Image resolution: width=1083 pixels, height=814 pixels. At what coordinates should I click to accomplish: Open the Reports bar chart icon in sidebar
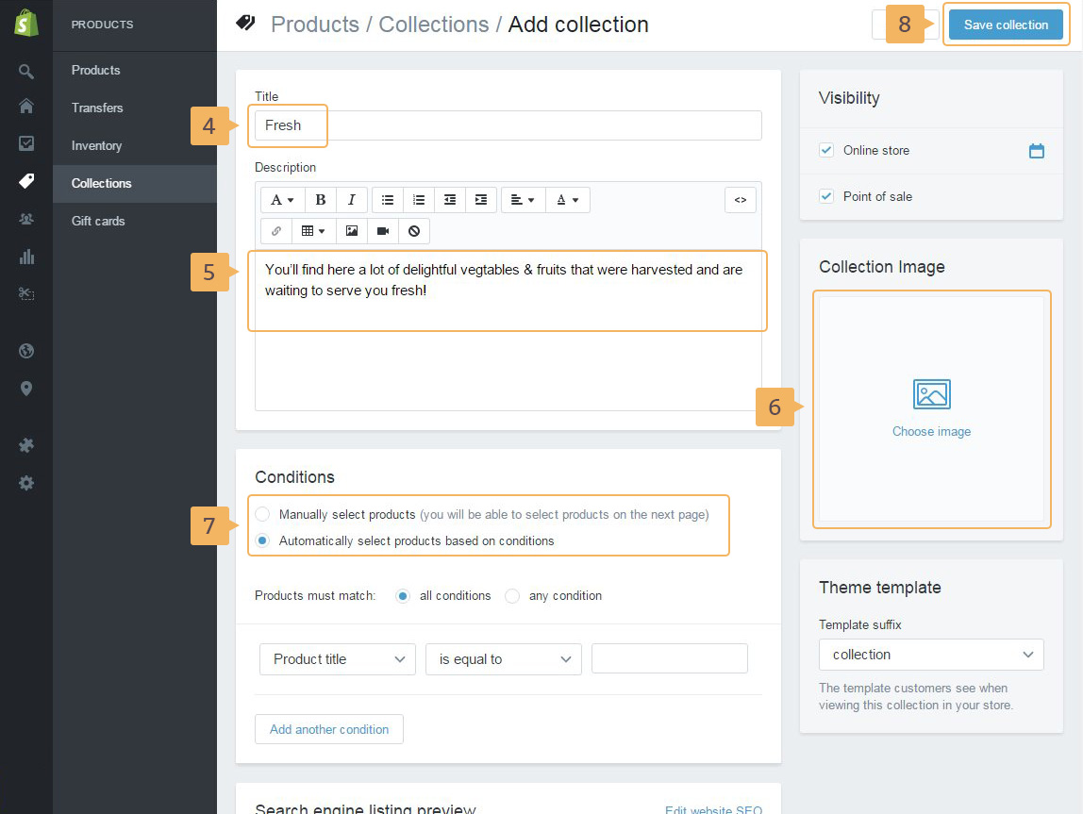[x=26, y=257]
